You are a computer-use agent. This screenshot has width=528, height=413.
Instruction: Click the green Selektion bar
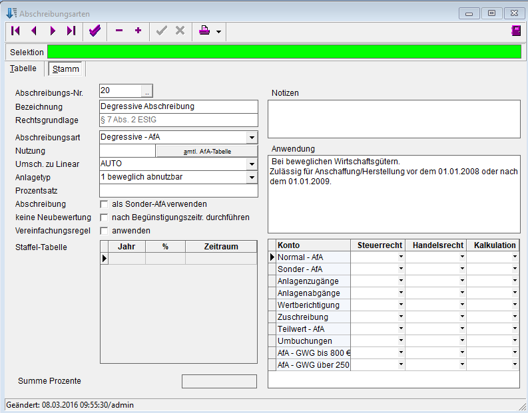(284, 52)
